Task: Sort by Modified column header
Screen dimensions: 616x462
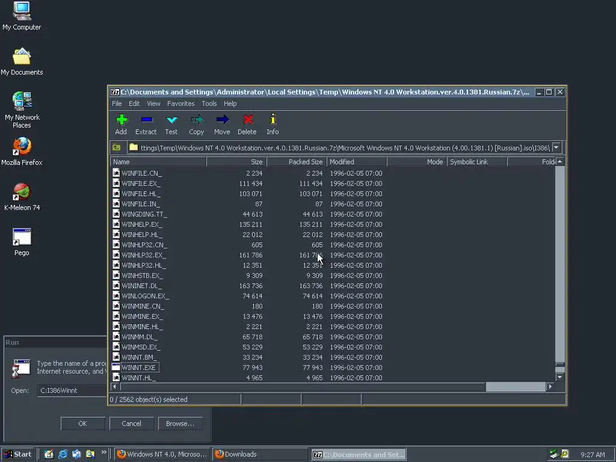Action: [x=357, y=162]
